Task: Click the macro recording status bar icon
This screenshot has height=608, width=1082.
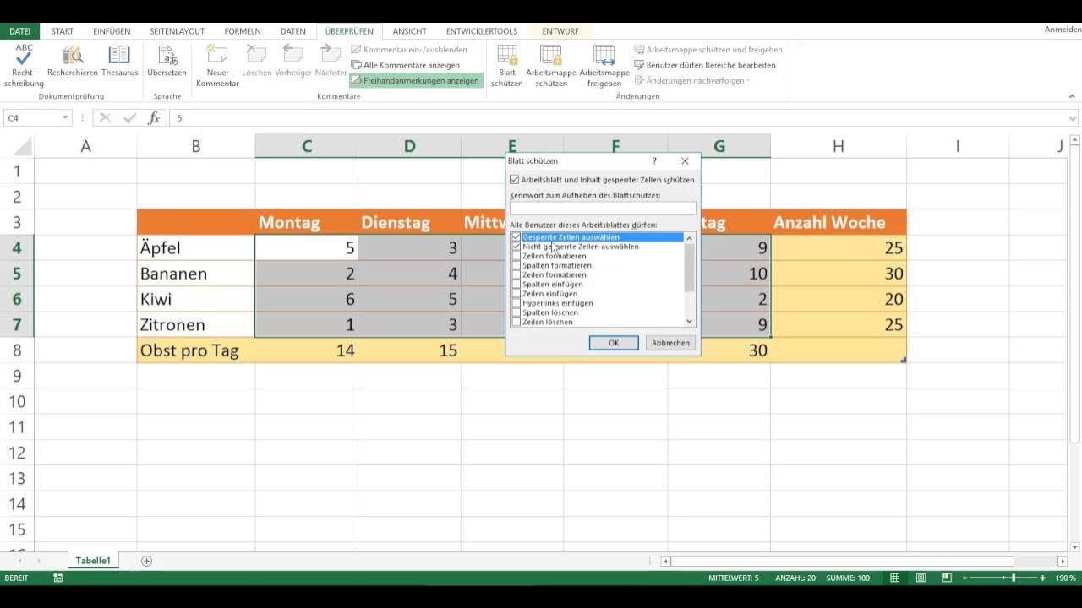Action: [x=57, y=578]
